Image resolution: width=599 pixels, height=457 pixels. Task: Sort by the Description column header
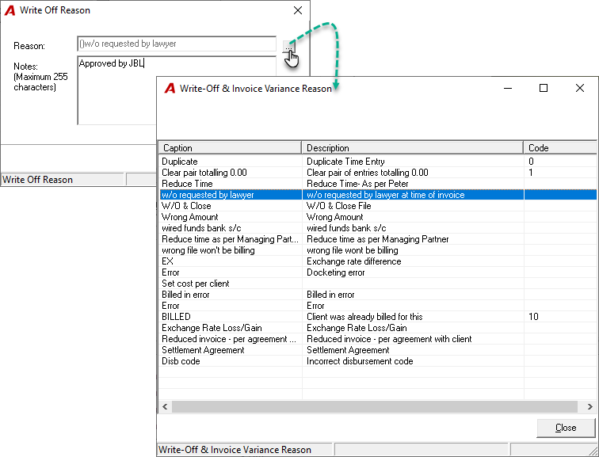coord(412,148)
